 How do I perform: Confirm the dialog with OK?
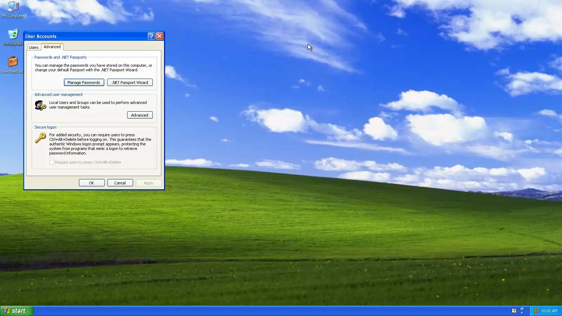coord(92,183)
